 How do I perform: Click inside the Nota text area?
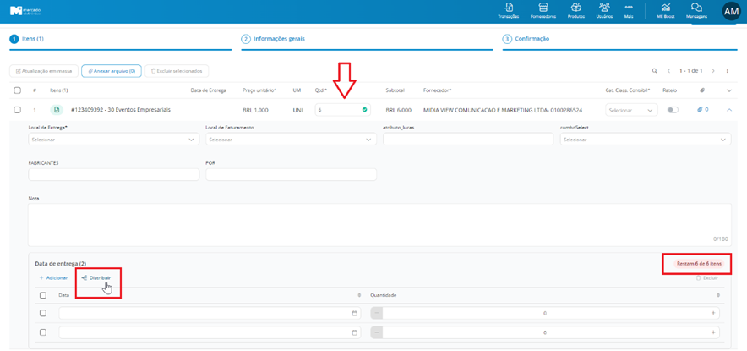[379, 225]
